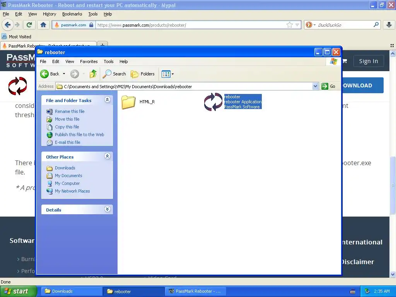Click the PassMark Rebooter browser tab

[x=48, y=46]
